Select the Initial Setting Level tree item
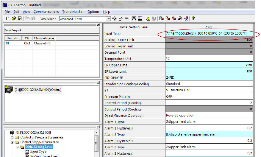 coord(39,147)
